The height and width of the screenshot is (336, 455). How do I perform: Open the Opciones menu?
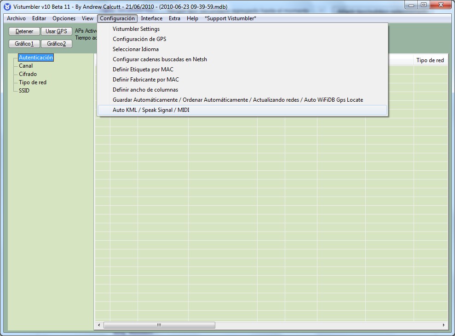pyautogui.click(x=64, y=18)
